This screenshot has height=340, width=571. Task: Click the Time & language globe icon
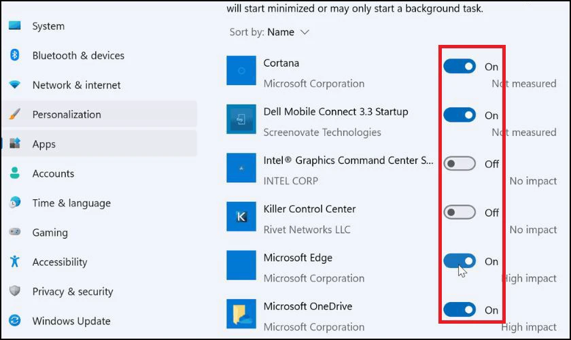pyautogui.click(x=14, y=202)
